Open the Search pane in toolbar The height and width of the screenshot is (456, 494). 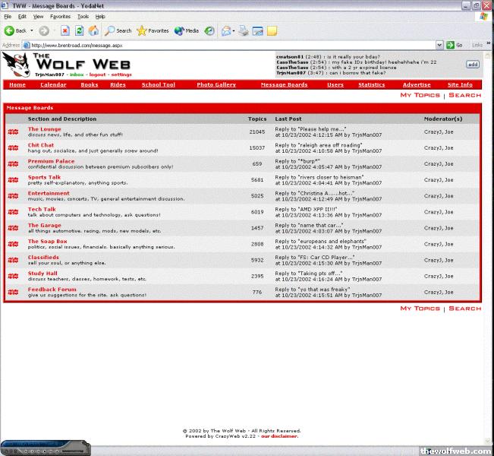click(x=118, y=30)
